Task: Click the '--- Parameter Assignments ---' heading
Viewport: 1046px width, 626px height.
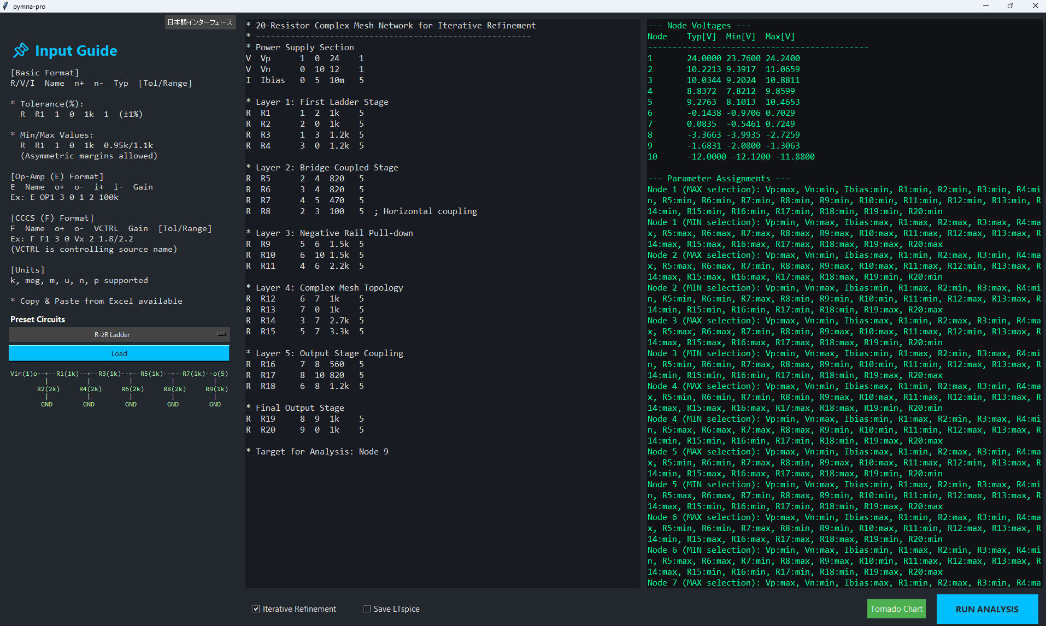Action: click(718, 179)
